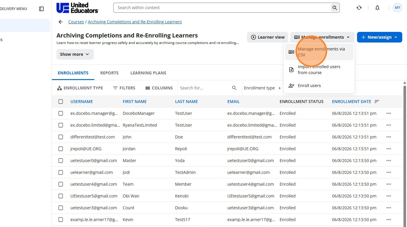This screenshot has width=407, height=227.
Task: Open the Manage enrollments dropdown
Action: point(322,37)
